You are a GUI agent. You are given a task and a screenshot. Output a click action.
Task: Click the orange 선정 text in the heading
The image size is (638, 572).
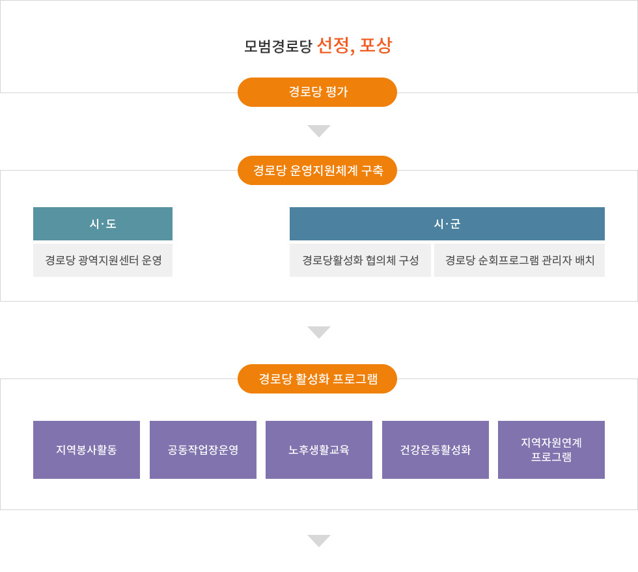[x=333, y=45]
